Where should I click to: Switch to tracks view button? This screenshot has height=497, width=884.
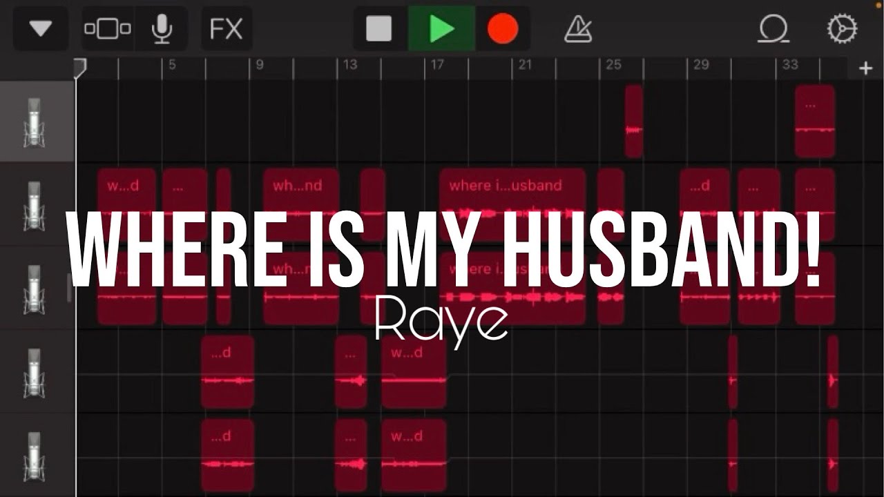click(107, 29)
